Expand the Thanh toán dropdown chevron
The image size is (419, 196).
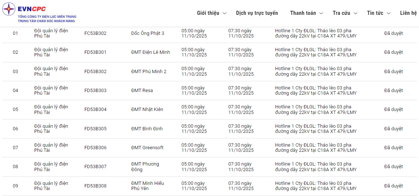[321, 13]
